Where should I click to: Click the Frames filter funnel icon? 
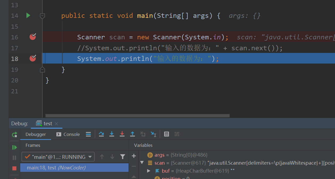[122, 157]
